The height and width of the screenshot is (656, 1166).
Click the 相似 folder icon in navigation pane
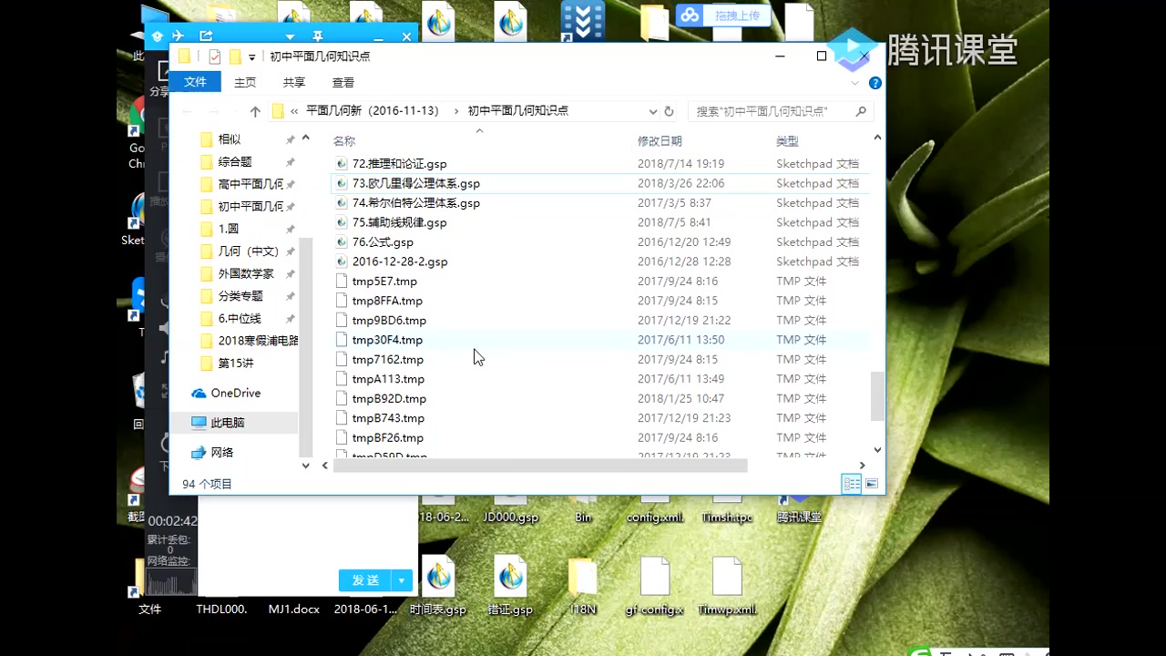(x=206, y=139)
